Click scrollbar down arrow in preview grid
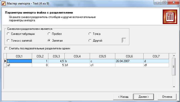 pos(174,87)
